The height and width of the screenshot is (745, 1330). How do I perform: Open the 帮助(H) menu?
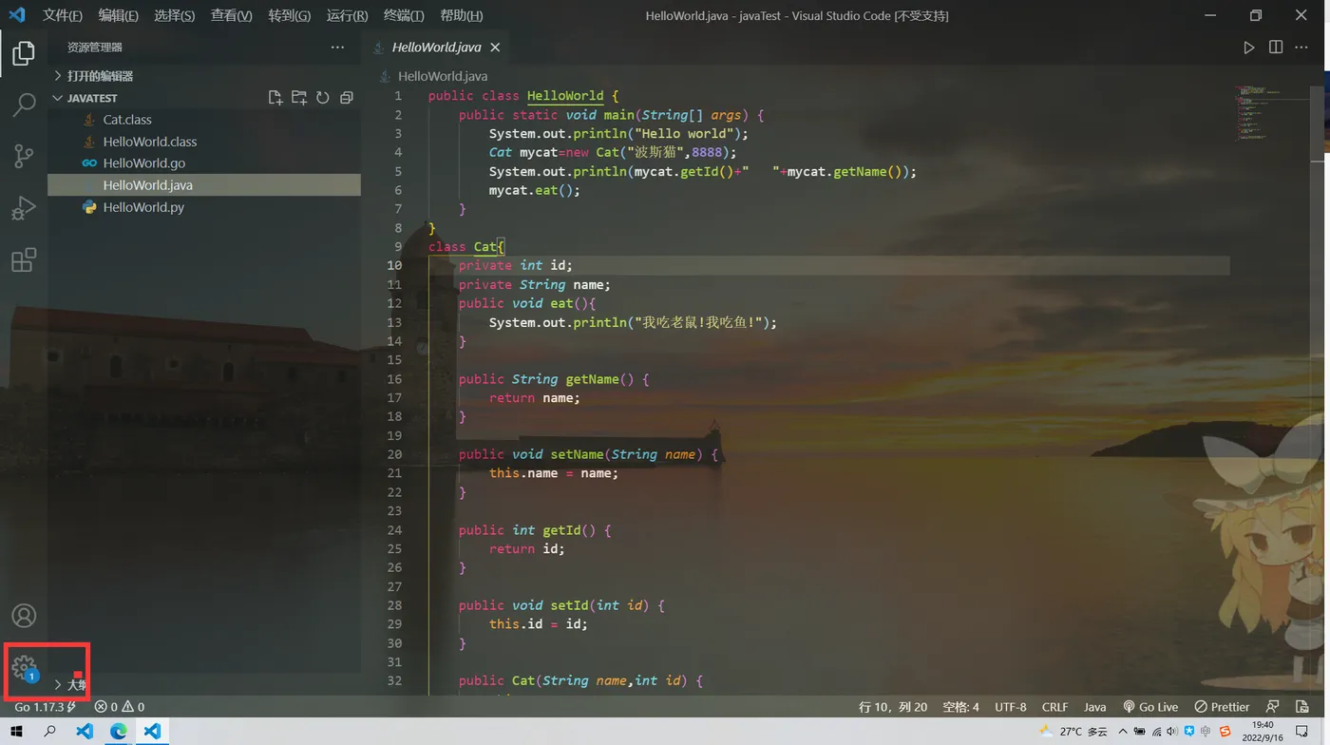tap(461, 15)
